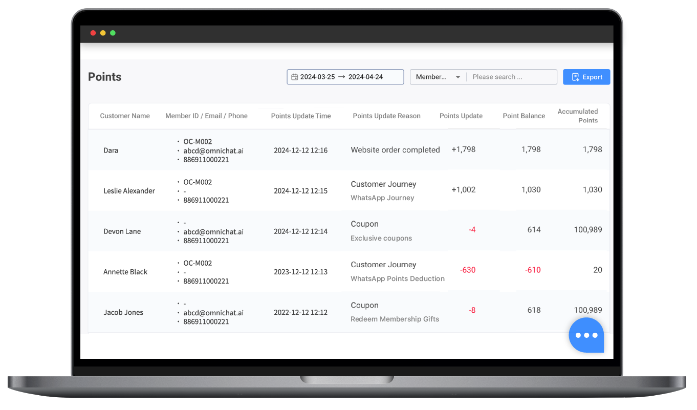The image size is (697, 410).
Task: Click the 2024-12-12 12:16 update time
Action: click(300, 150)
